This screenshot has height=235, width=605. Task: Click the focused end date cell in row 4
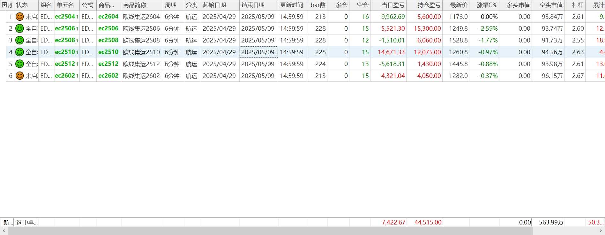pos(258,52)
